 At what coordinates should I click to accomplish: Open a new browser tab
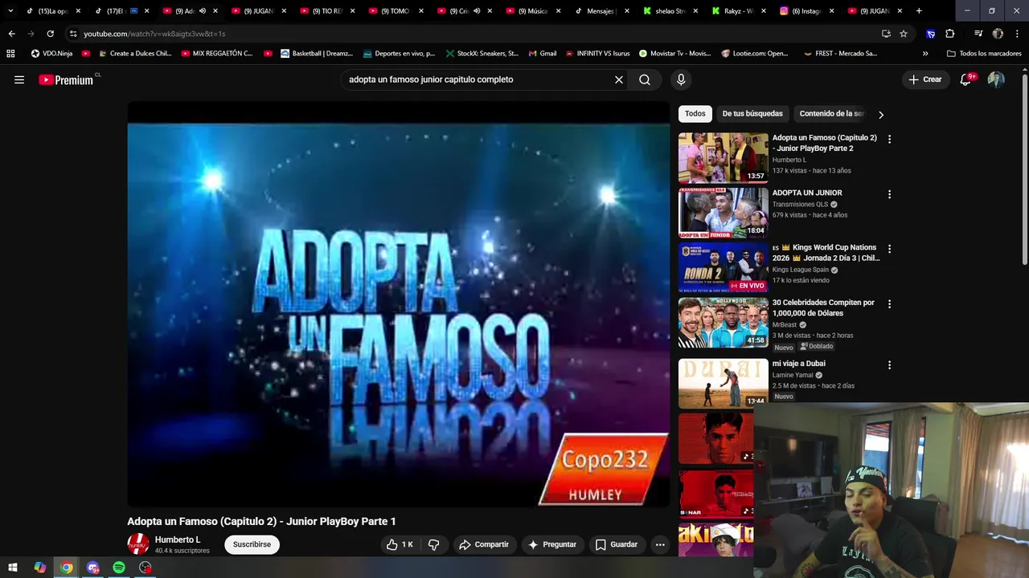tap(919, 11)
